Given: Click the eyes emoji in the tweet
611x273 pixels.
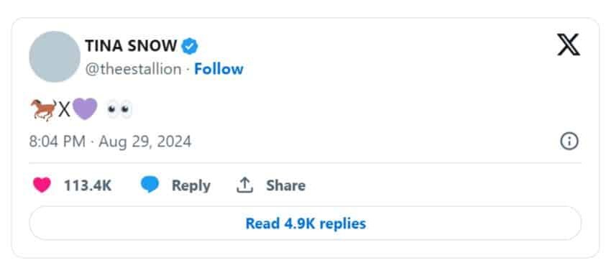Looking at the screenshot, I should pos(119,110).
